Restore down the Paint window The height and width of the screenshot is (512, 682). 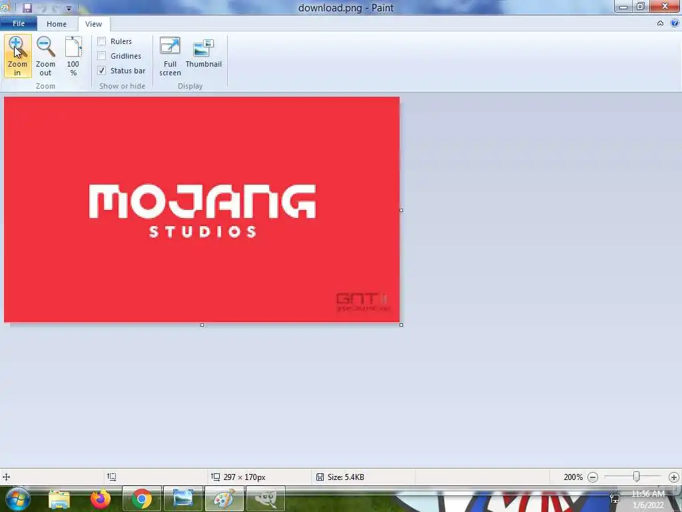click(x=641, y=7)
